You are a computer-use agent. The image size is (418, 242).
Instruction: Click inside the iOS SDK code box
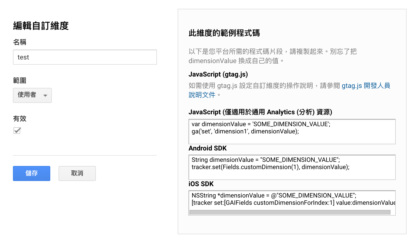coord(292,199)
